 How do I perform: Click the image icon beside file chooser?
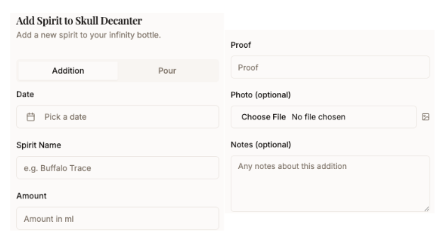point(425,117)
